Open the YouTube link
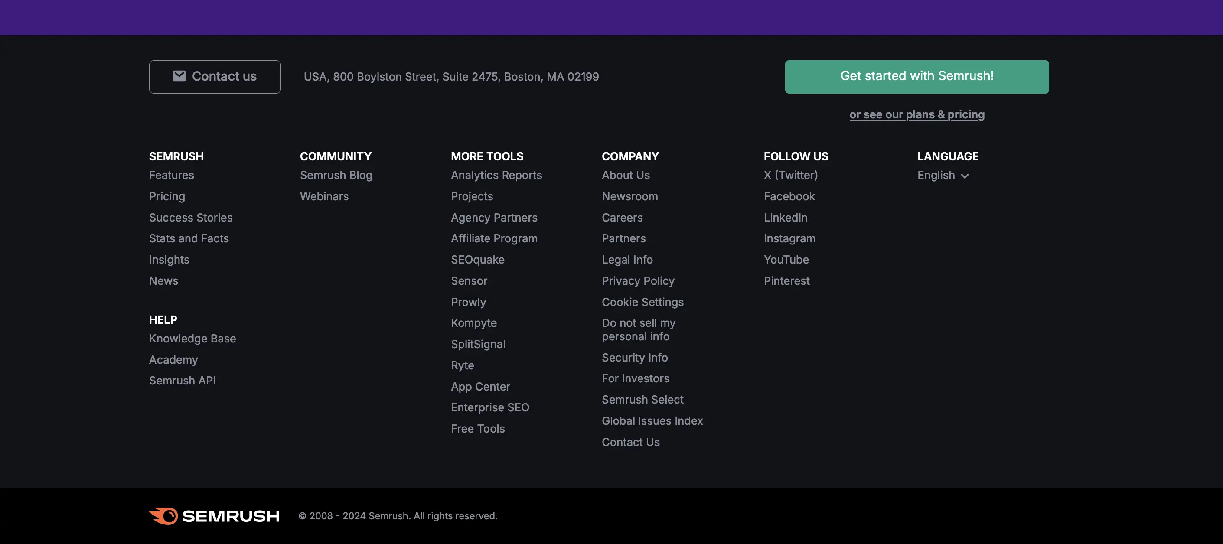 [786, 260]
